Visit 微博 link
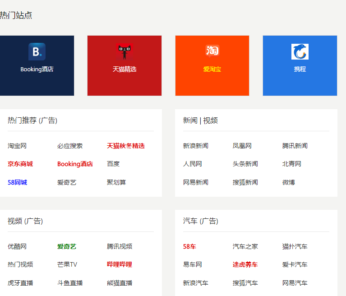Screen dimensions: 346x296 pos(289,183)
